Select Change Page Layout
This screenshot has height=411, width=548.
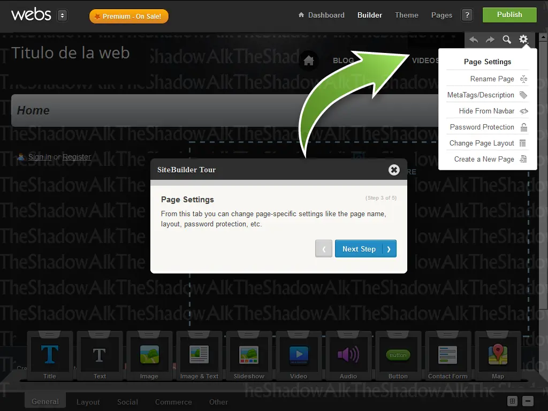(x=488, y=143)
